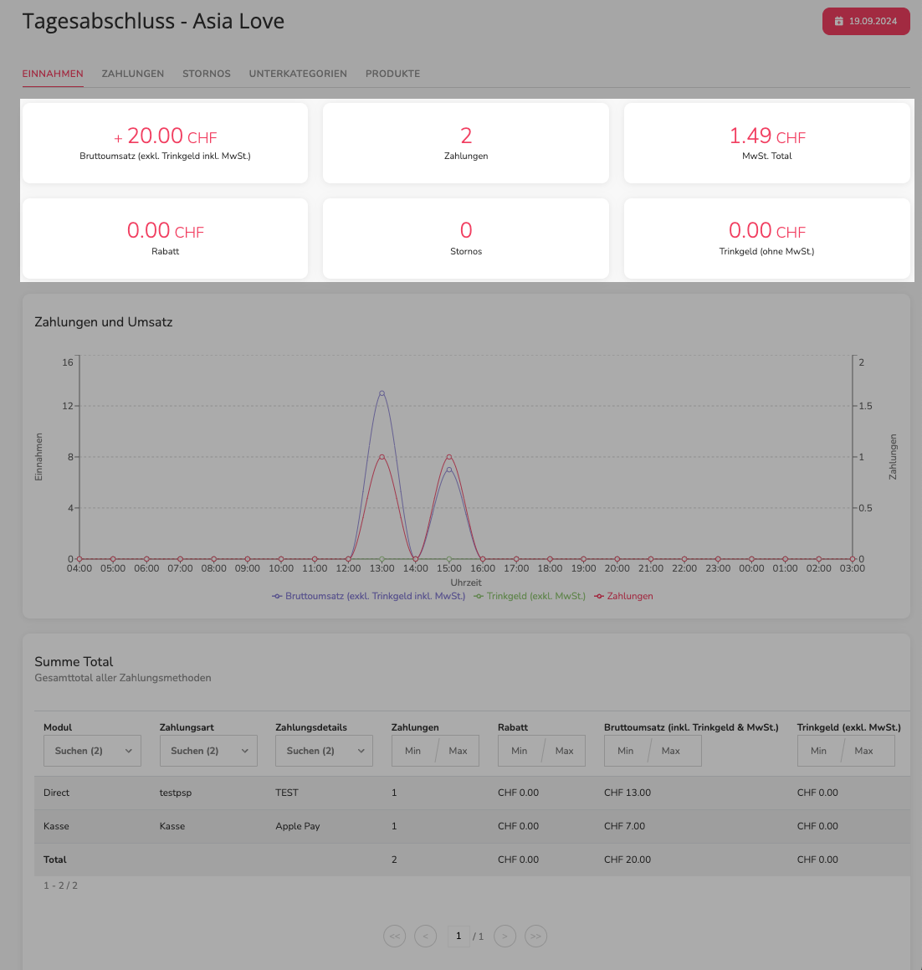922x970 pixels.
Task: Open the Stornos tab
Action: [207, 74]
